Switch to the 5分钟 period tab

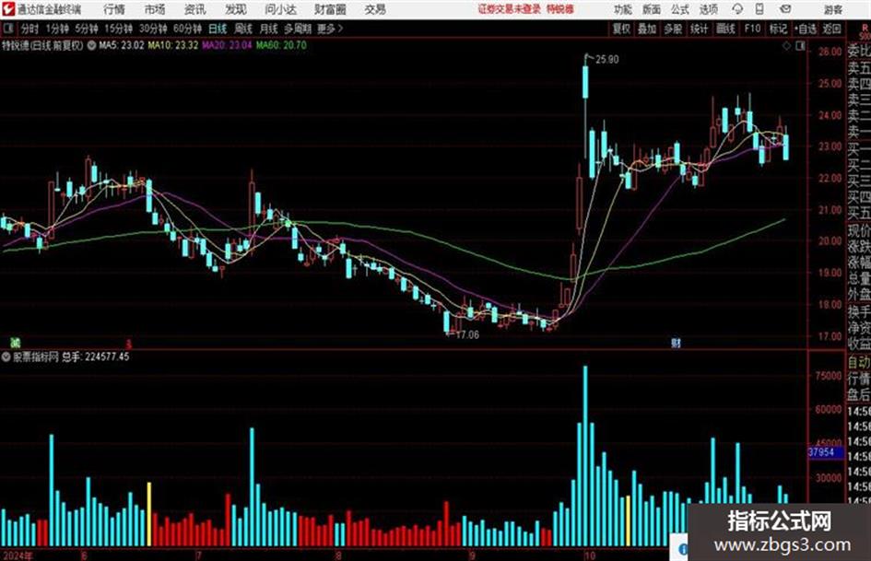[86, 29]
